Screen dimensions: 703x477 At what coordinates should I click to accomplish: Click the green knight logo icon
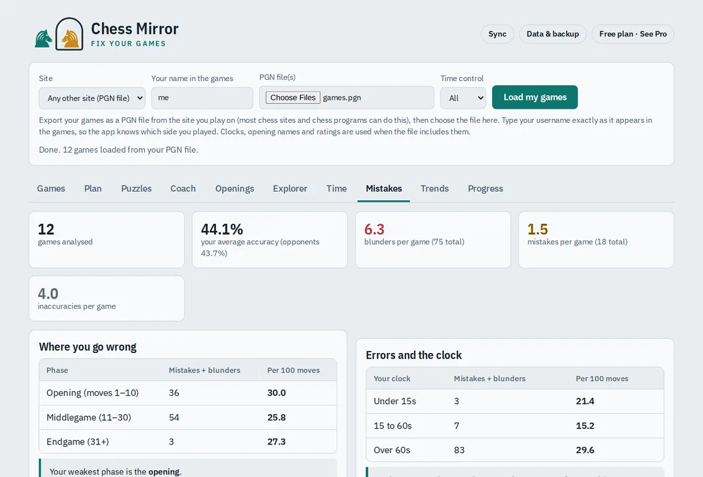(x=43, y=38)
